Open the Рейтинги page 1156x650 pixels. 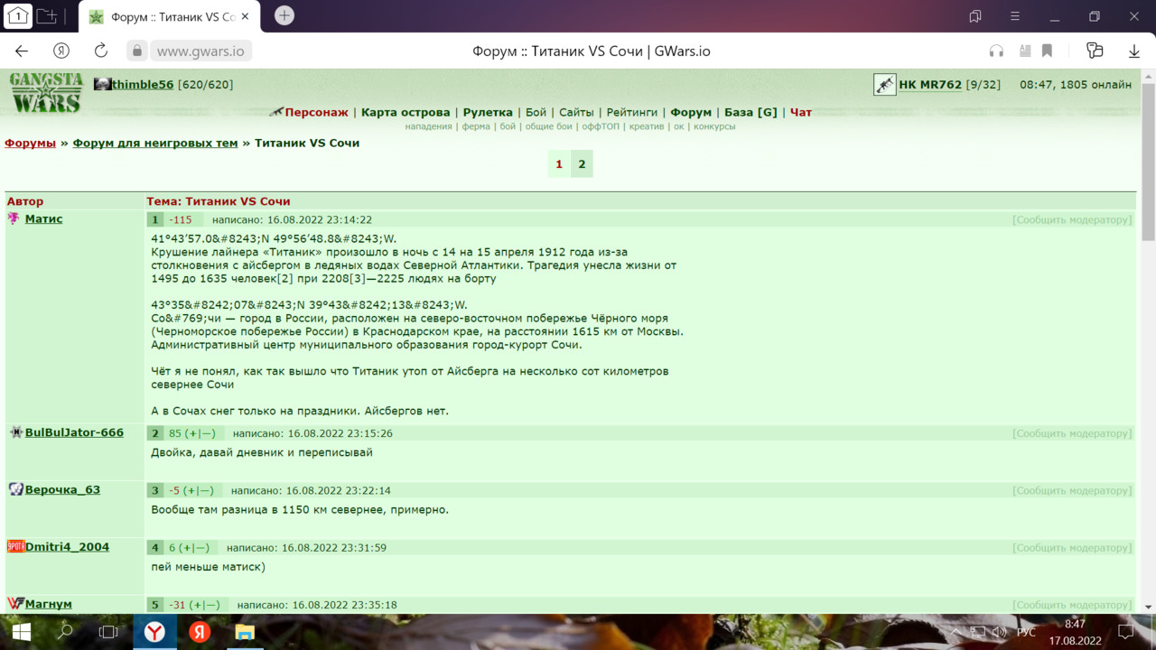pos(632,113)
